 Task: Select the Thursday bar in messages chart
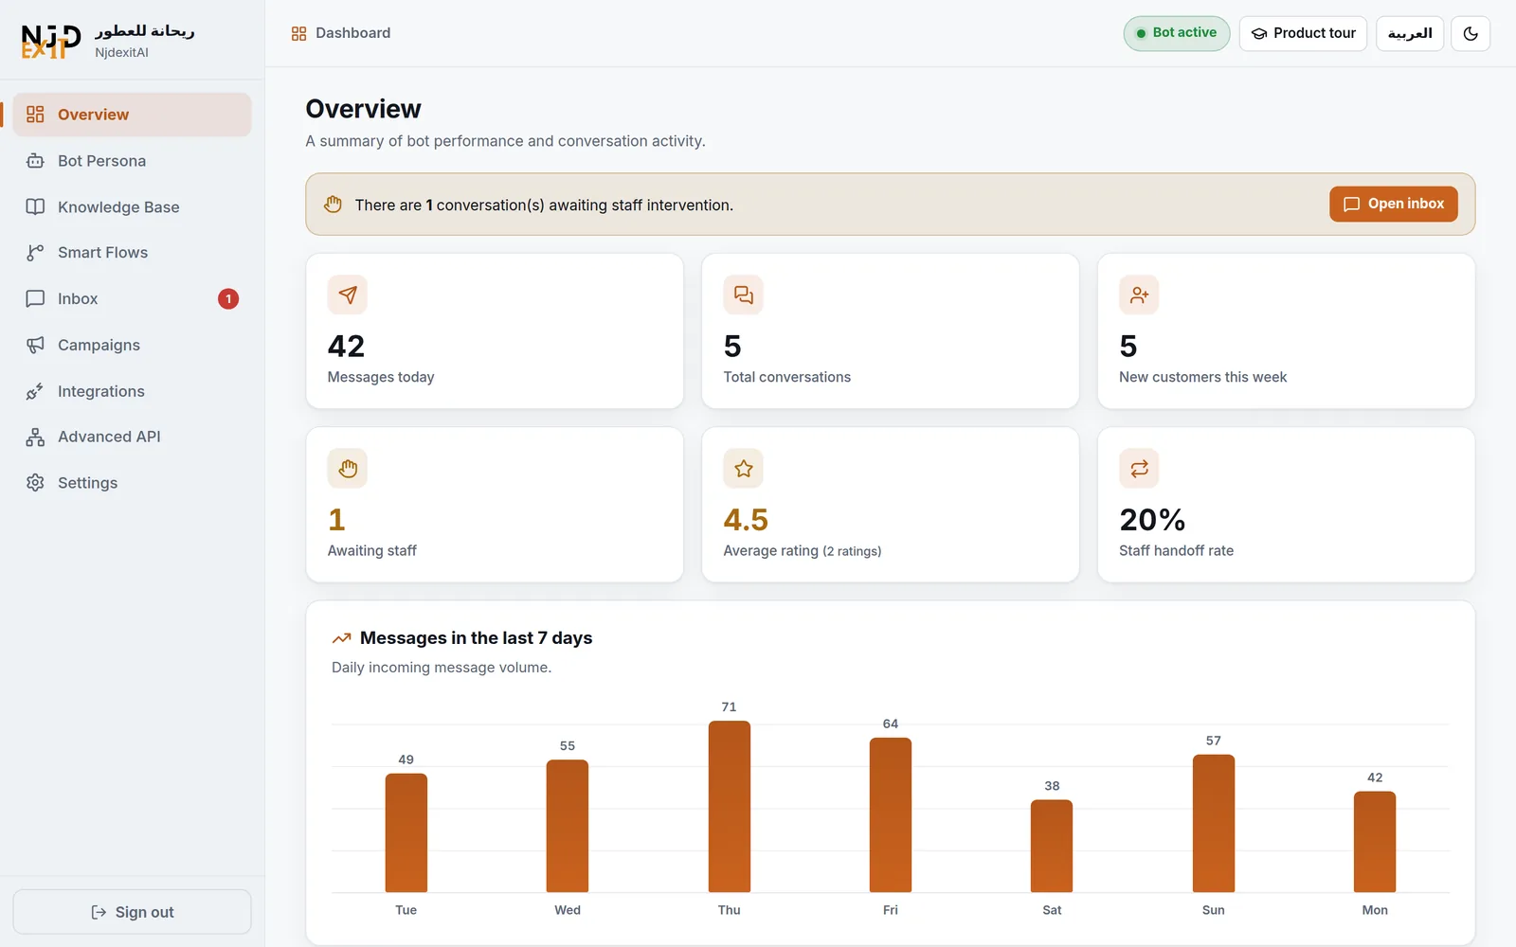coord(730,807)
